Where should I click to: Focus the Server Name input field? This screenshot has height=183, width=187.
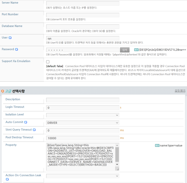coord(83,3)
